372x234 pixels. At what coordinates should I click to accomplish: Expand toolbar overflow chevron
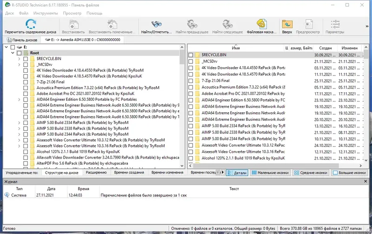pyautogui.click(x=367, y=27)
